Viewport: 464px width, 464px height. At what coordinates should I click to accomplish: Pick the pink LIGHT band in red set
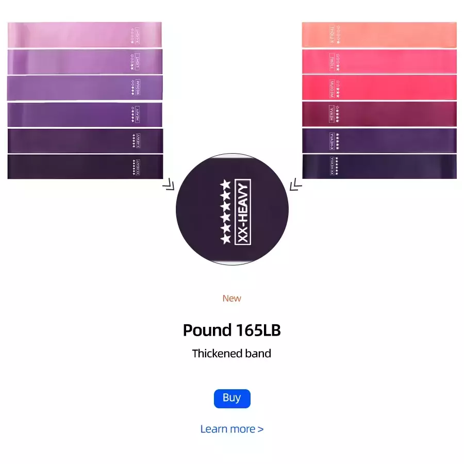pos(379,61)
